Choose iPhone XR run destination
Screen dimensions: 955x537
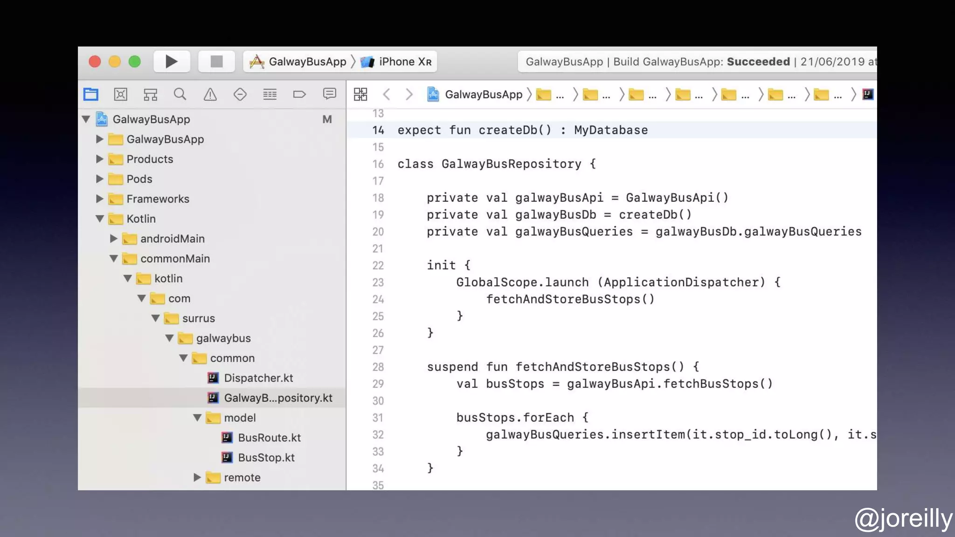click(x=404, y=62)
